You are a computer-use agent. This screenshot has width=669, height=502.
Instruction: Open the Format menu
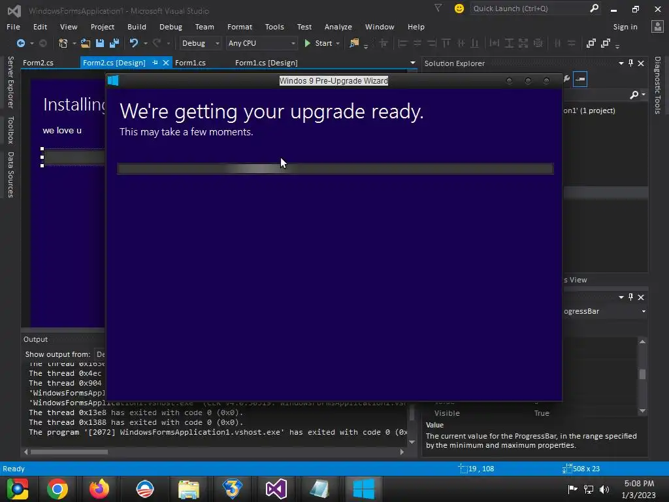coord(239,26)
